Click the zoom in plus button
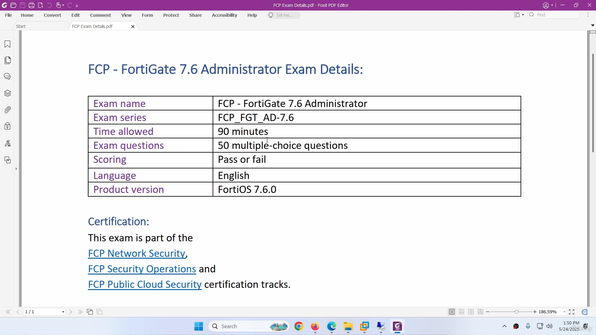Screen dimensions: 596x335 (x=535, y=312)
